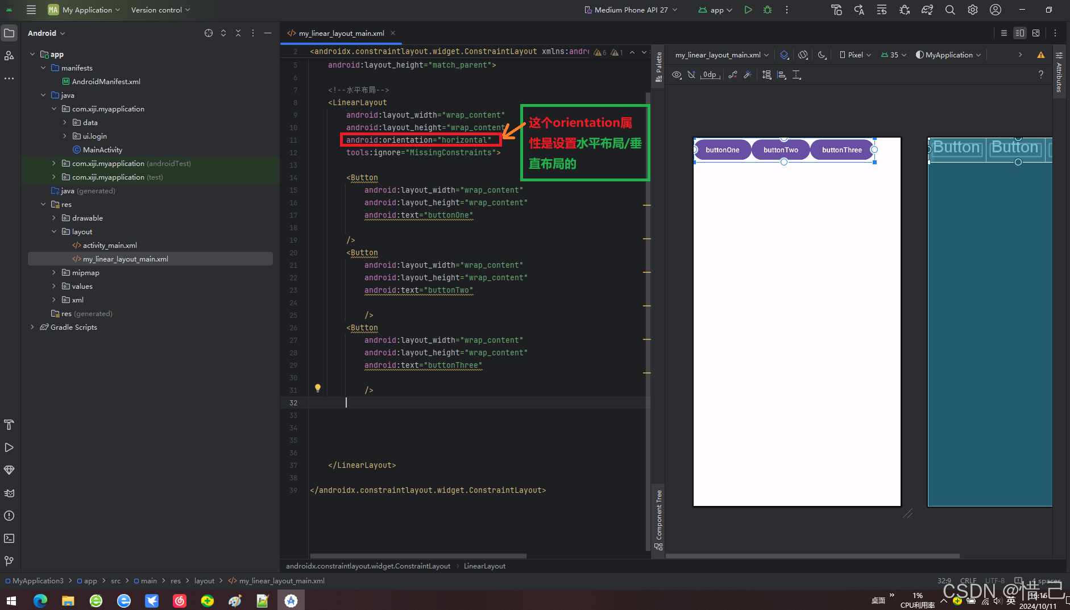Open the main hamburger menu
The height and width of the screenshot is (610, 1070).
click(x=31, y=10)
